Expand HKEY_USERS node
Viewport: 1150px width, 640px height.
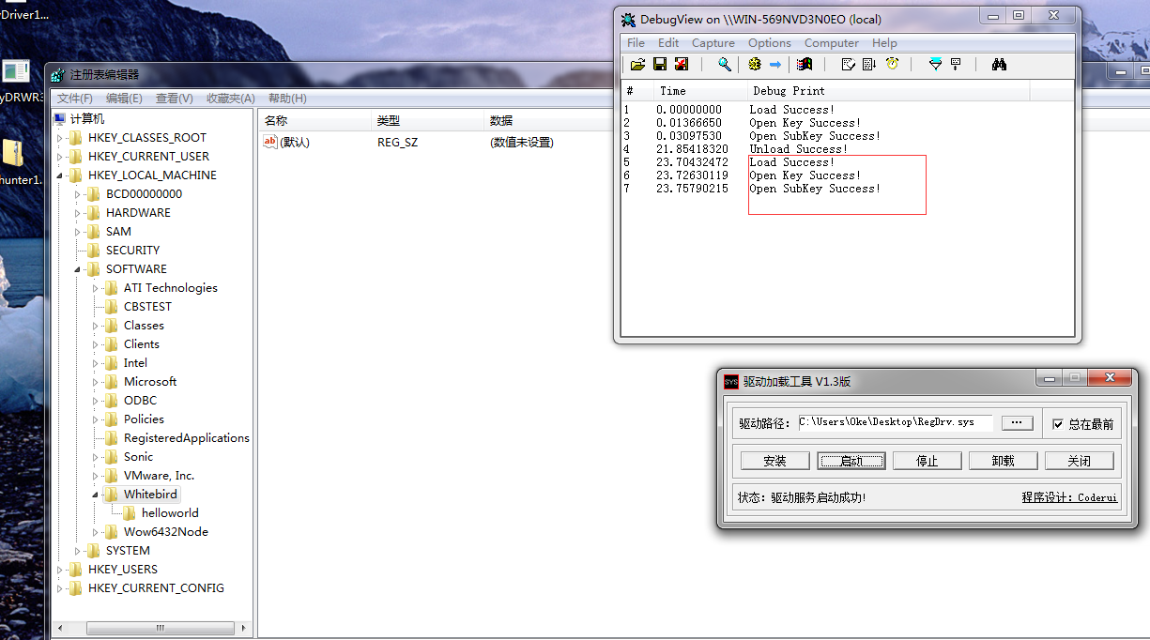pyautogui.click(x=61, y=570)
